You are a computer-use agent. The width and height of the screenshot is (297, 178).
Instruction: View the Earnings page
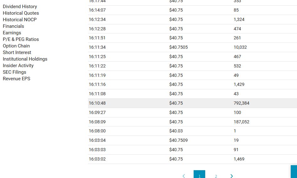pyautogui.click(x=12, y=33)
